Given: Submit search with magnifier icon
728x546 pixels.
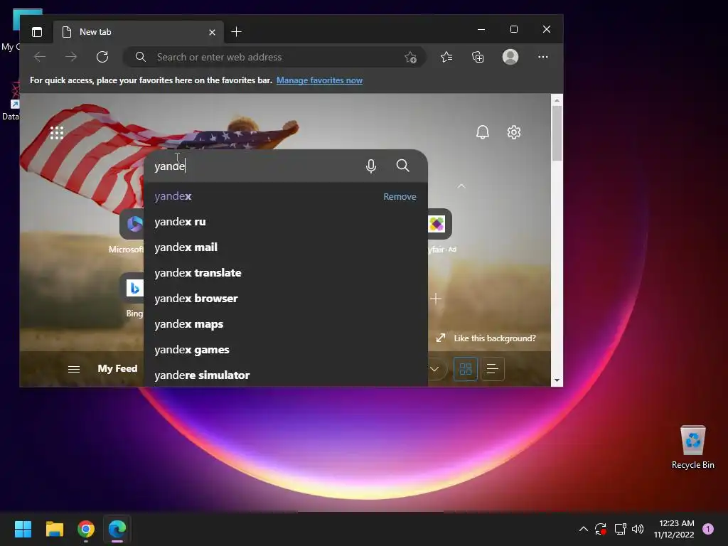Looking at the screenshot, I should coord(402,166).
